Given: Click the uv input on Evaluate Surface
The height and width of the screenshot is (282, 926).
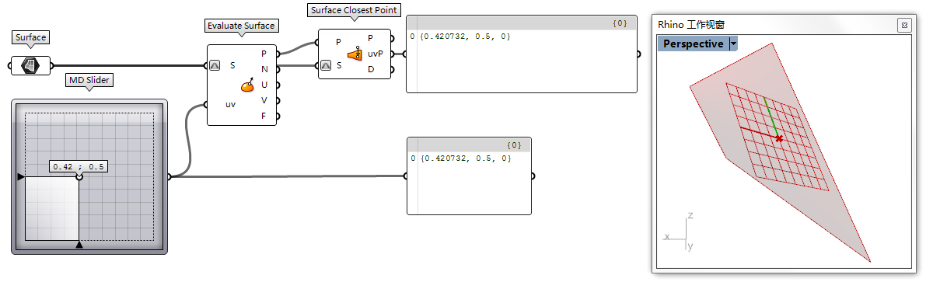Looking at the screenshot, I should point(230,104).
